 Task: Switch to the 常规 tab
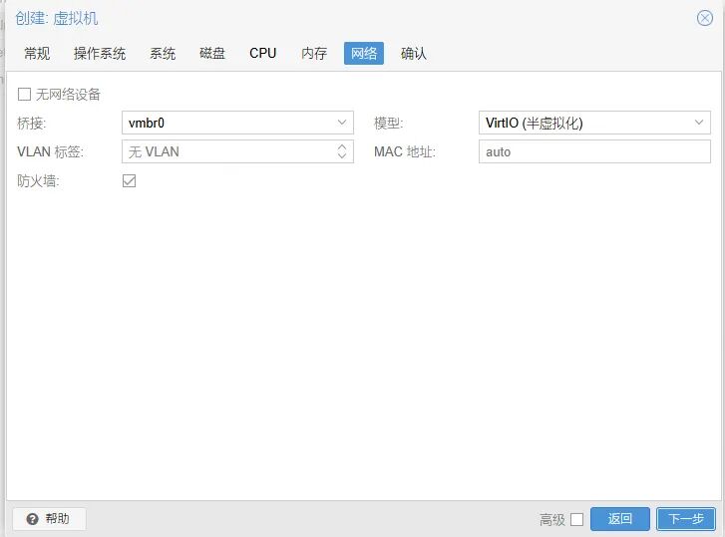[x=37, y=54]
